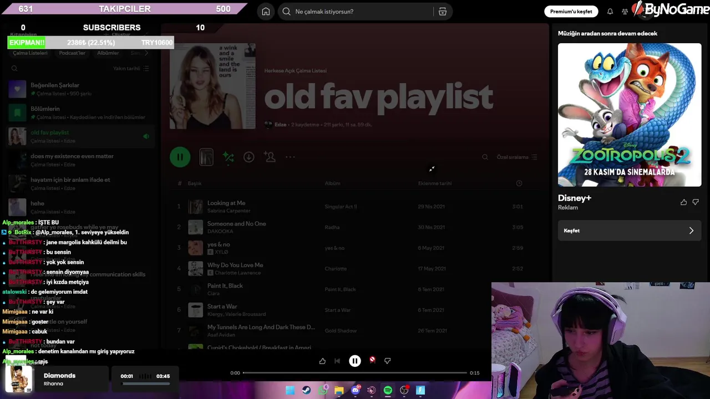This screenshot has width=710, height=399.
Task: Click the previous track button in the player
Action: pos(337,361)
